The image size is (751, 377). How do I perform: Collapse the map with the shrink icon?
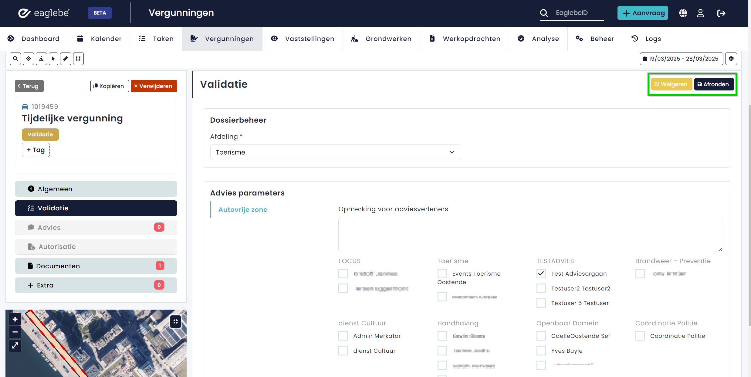pyautogui.click(x=175, y=321)
